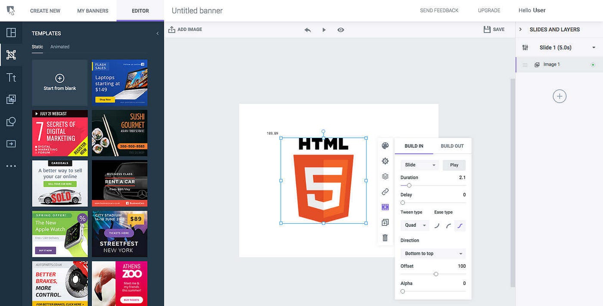Open the Slide animation type dropdown
Screen dimensions: 603x306
coord(419,165)
